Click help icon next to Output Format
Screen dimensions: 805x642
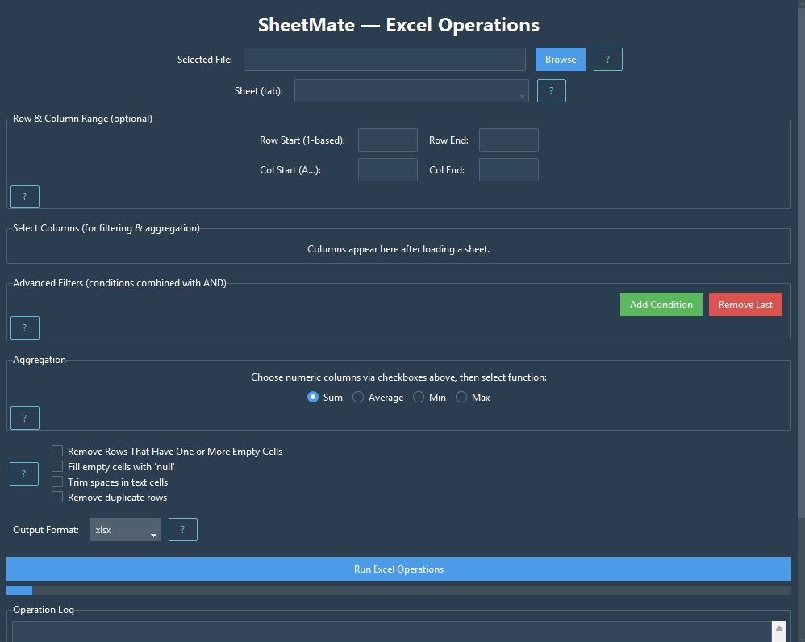coord(182,530)
